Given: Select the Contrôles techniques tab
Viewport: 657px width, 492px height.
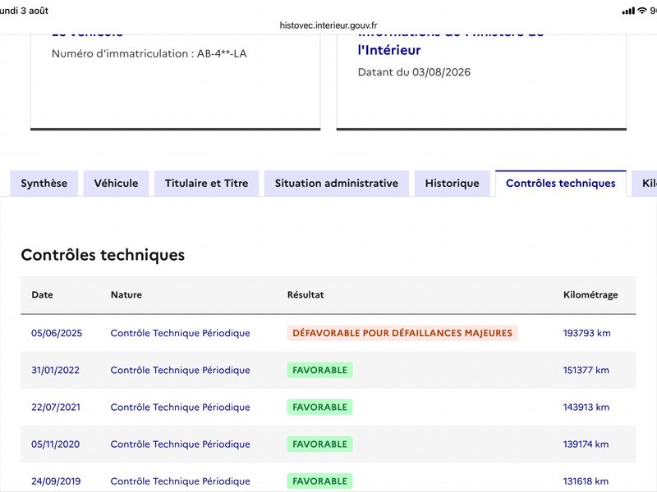Looking at the screenshot, I should click(x=561, y=183).
